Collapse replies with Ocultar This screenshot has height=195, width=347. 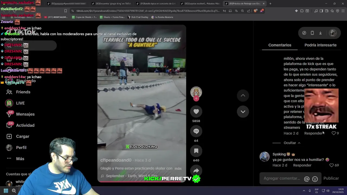point(292,143)
